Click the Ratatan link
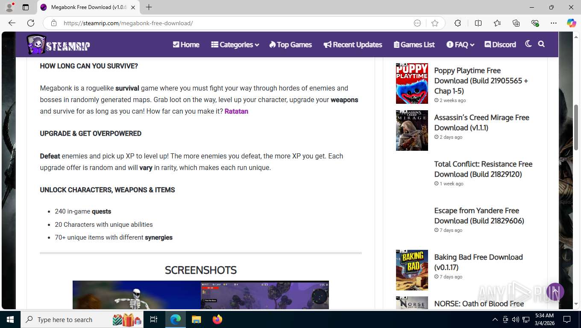581x328 pixels. (236, 111)
